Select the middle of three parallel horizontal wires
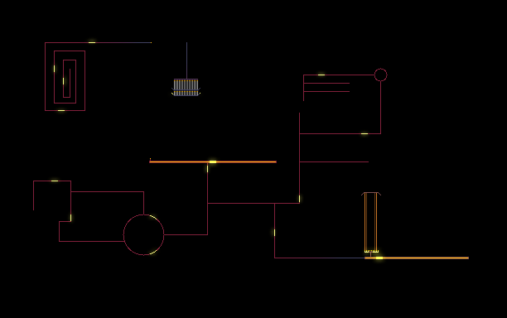 pyautogui.click(x=326, y=84)
